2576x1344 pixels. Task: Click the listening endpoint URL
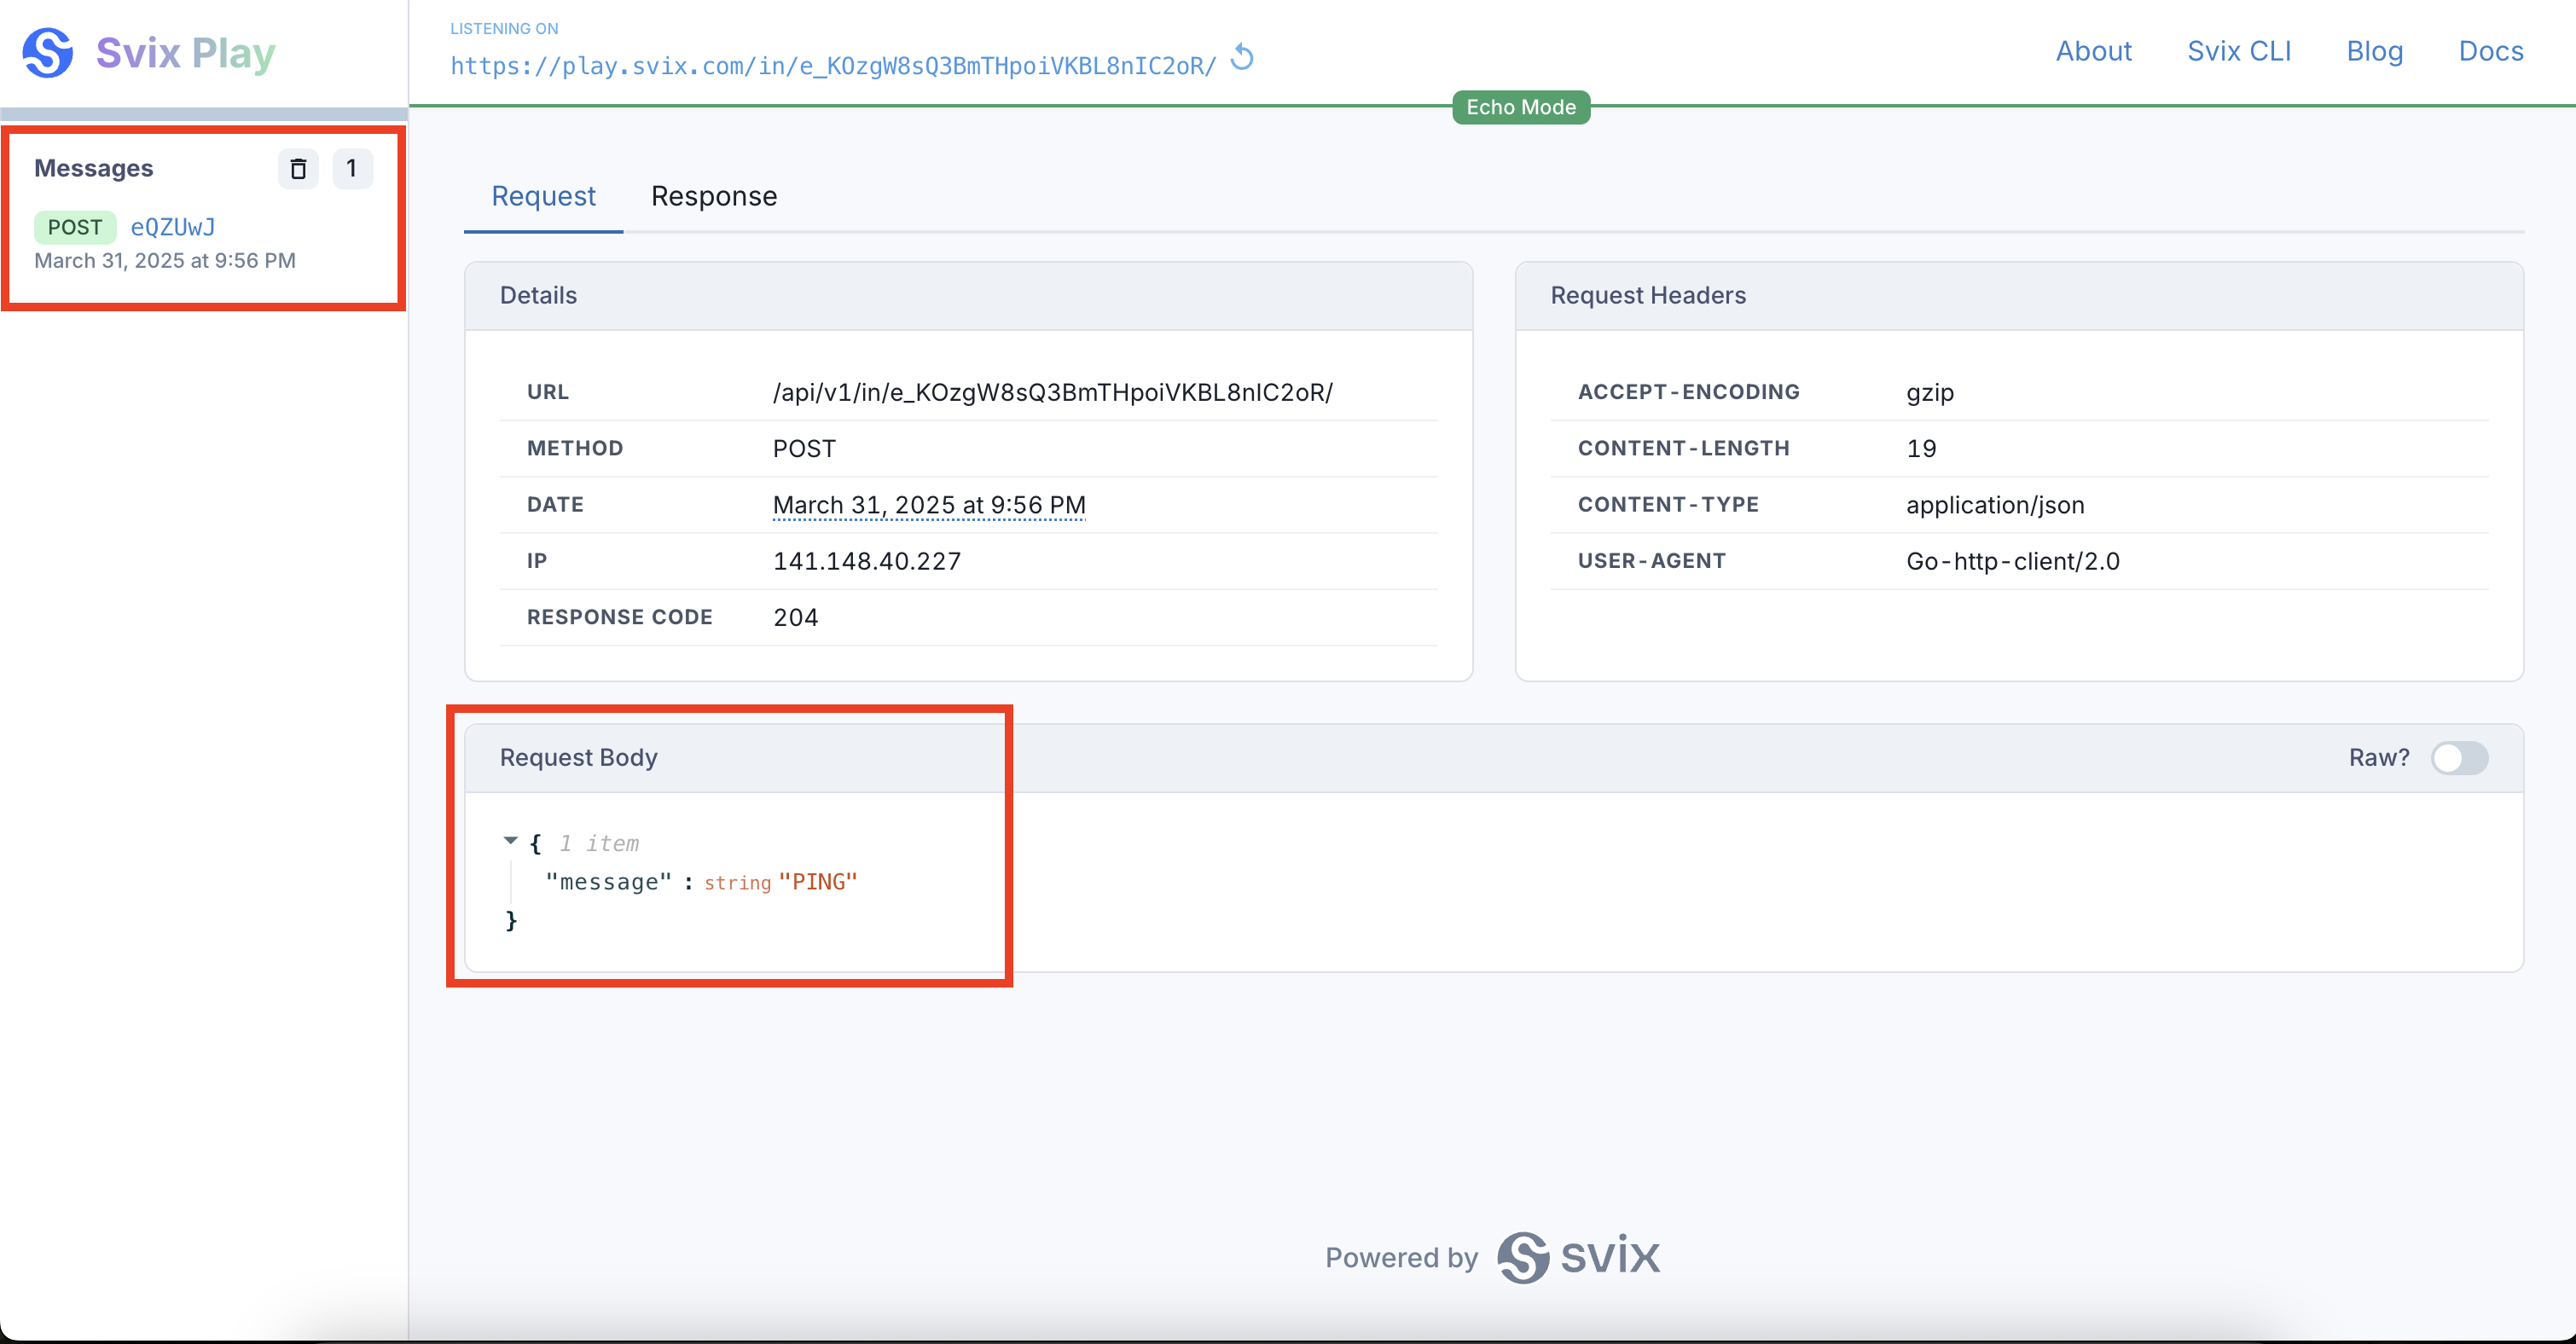coord(832,66)
